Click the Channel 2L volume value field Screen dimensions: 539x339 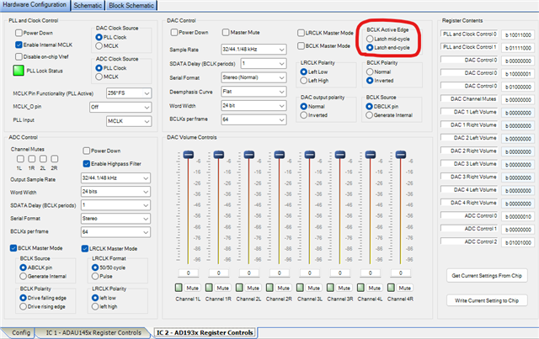pyautogui.click(x=249, y=273)
